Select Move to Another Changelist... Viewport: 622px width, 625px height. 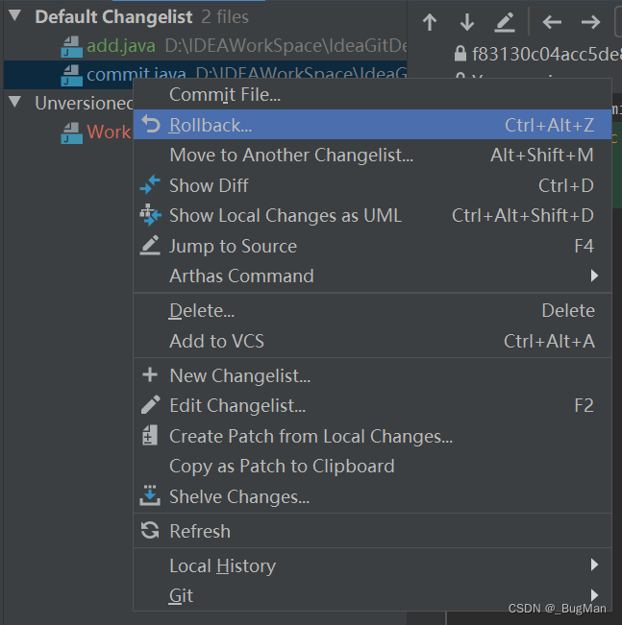pos(372,156)
